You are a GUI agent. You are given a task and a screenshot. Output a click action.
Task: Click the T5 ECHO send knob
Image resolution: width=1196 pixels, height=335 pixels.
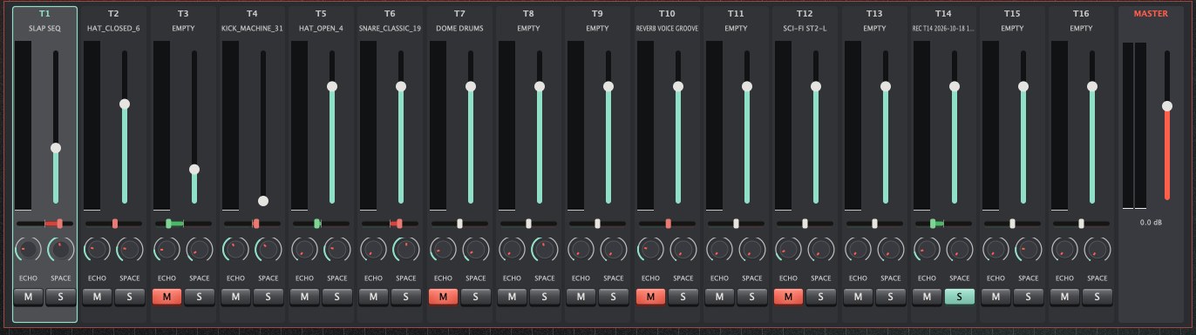[304, 251]
